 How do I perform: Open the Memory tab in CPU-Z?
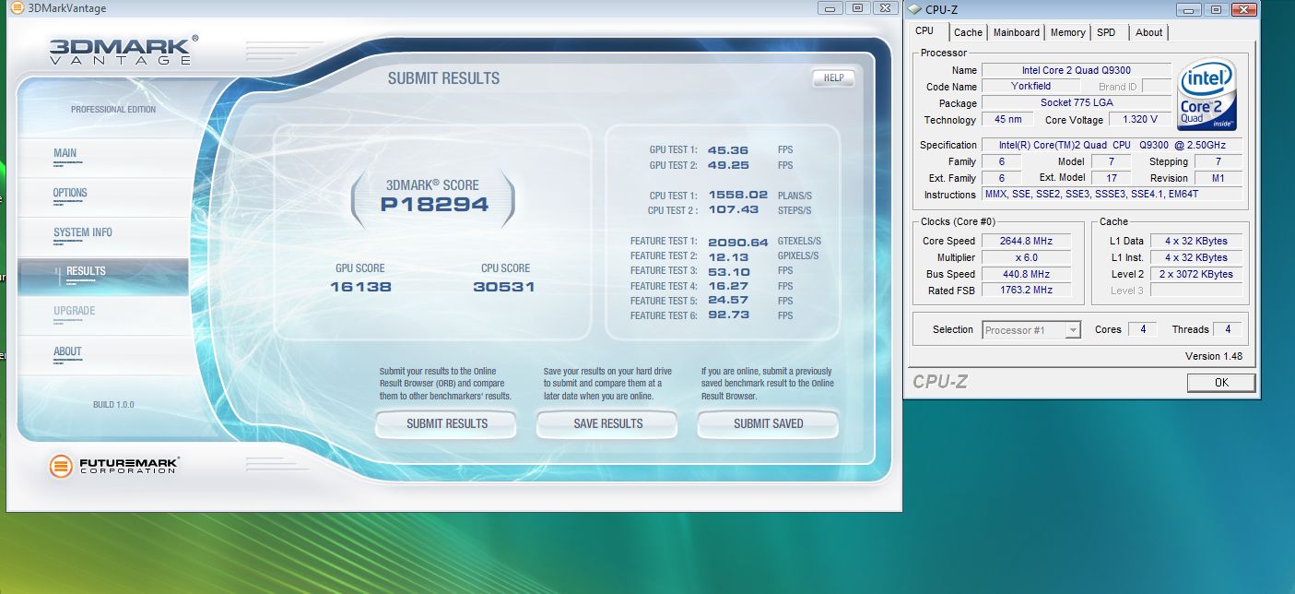click(x=1067, y=32)
